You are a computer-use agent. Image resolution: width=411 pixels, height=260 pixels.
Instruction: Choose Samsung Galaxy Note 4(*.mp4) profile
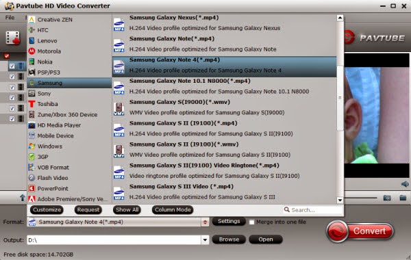225,67
